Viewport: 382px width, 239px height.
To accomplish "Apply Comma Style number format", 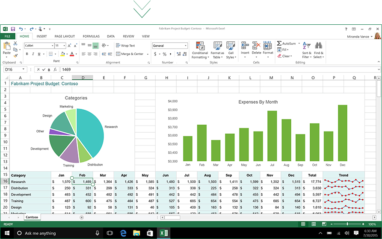I will [171, 54].
